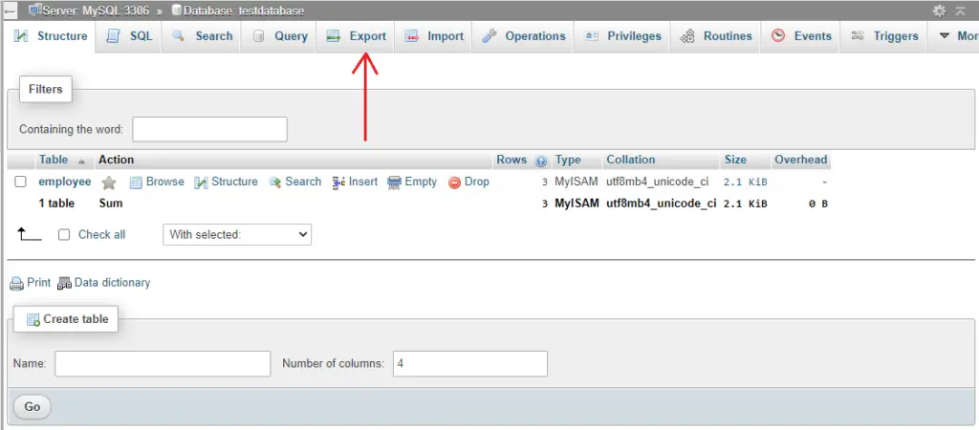
Task: Click the page settings gear icon
Action: [x=939, y=11]
